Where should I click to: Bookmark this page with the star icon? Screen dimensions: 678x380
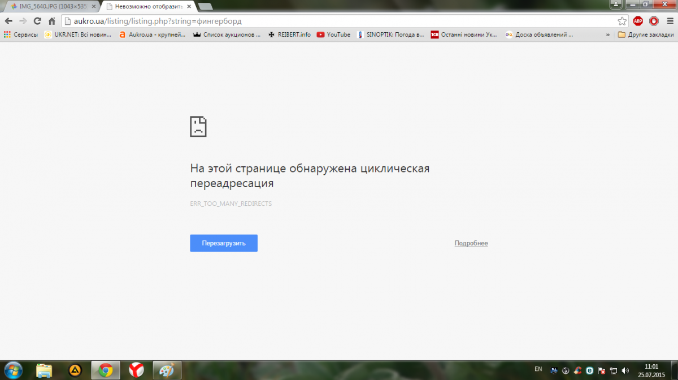[622, 21]
